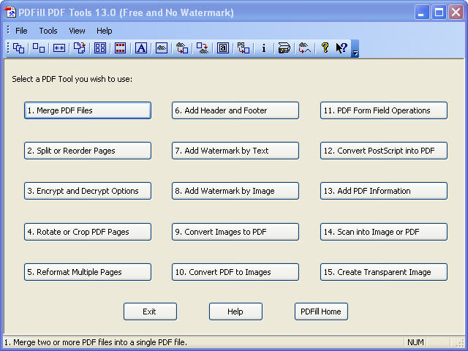Click the PDFill title bar application icon
This screenshot has height=351, width=468.
[10, 12]
